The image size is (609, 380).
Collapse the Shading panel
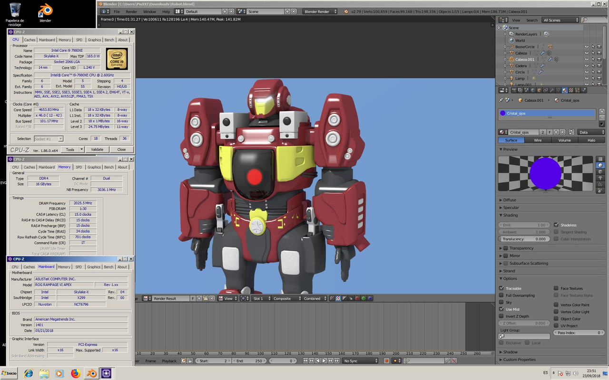coord(501,215)
